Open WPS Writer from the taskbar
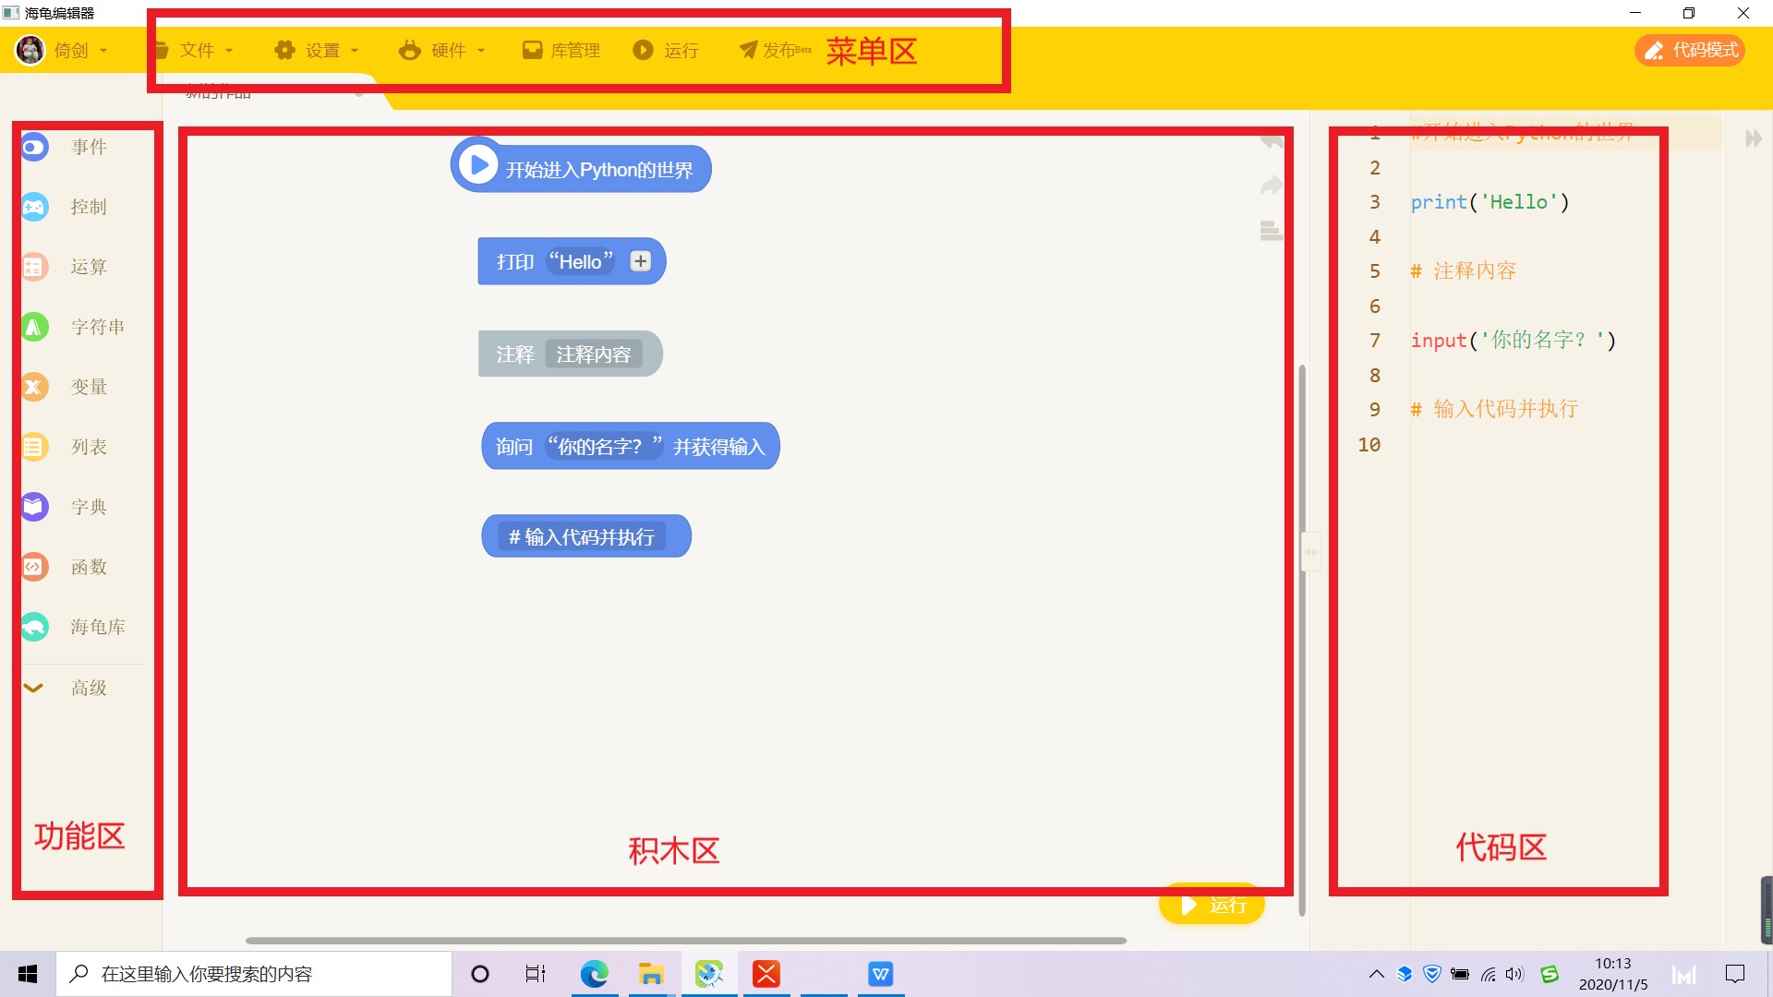Viewport: 1773px width, 997px height. coord(881,974)
